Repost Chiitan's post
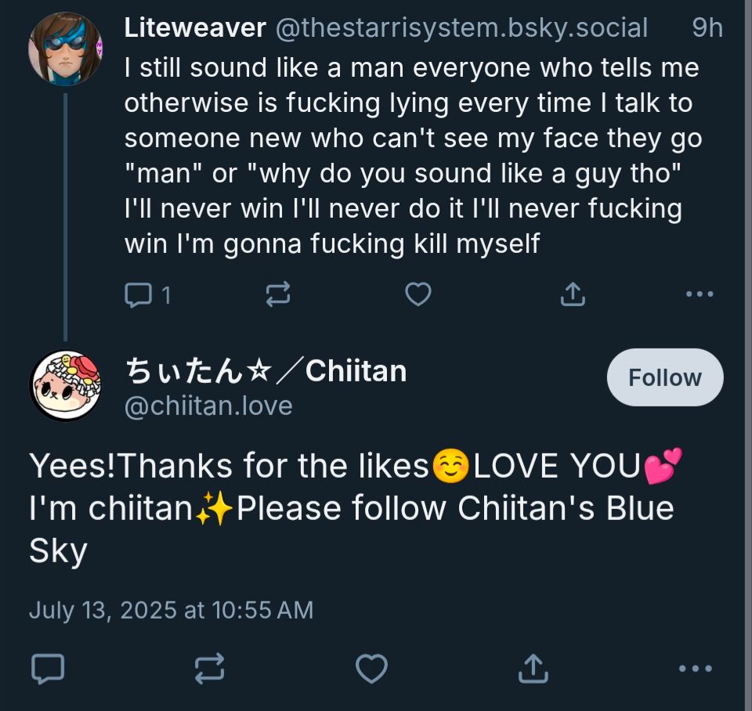Viewport: 752px width, 711px height. [209, 669]
